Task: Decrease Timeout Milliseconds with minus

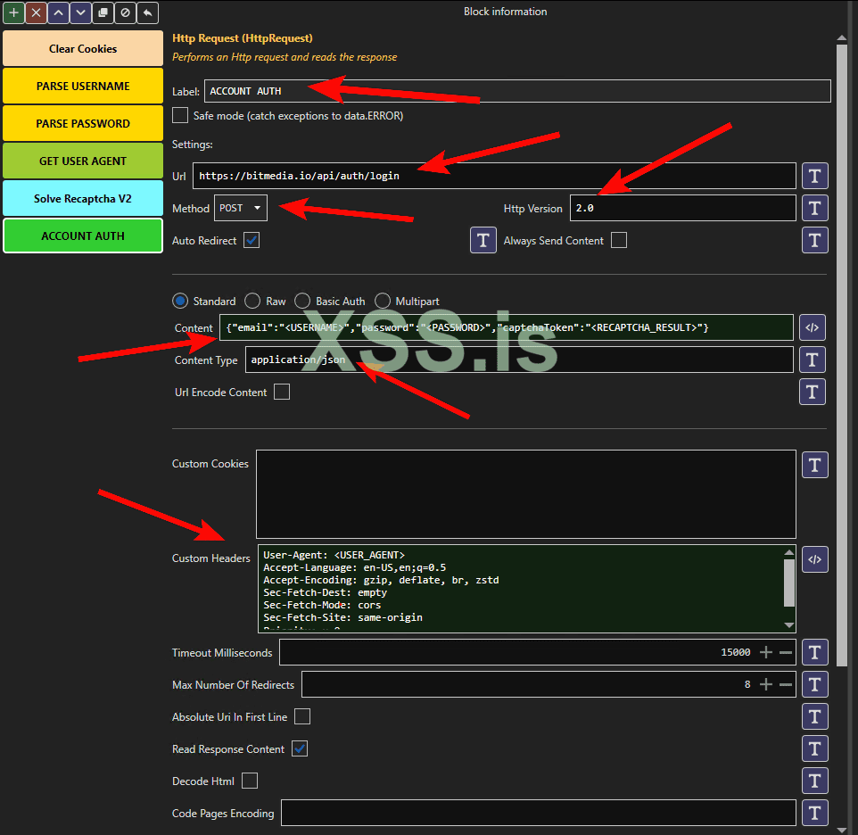Action: pyautogui.click(x=786, y=652)
